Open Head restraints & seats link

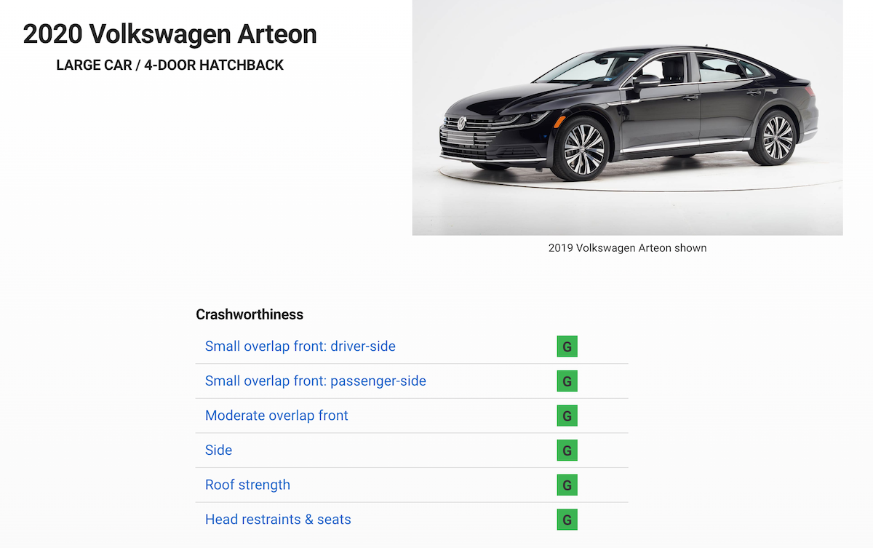(278, 520)
